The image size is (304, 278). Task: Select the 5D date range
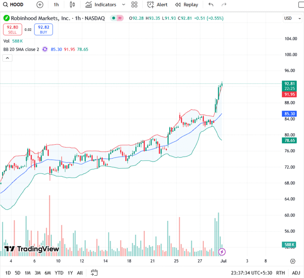click(x=18, y=273)
